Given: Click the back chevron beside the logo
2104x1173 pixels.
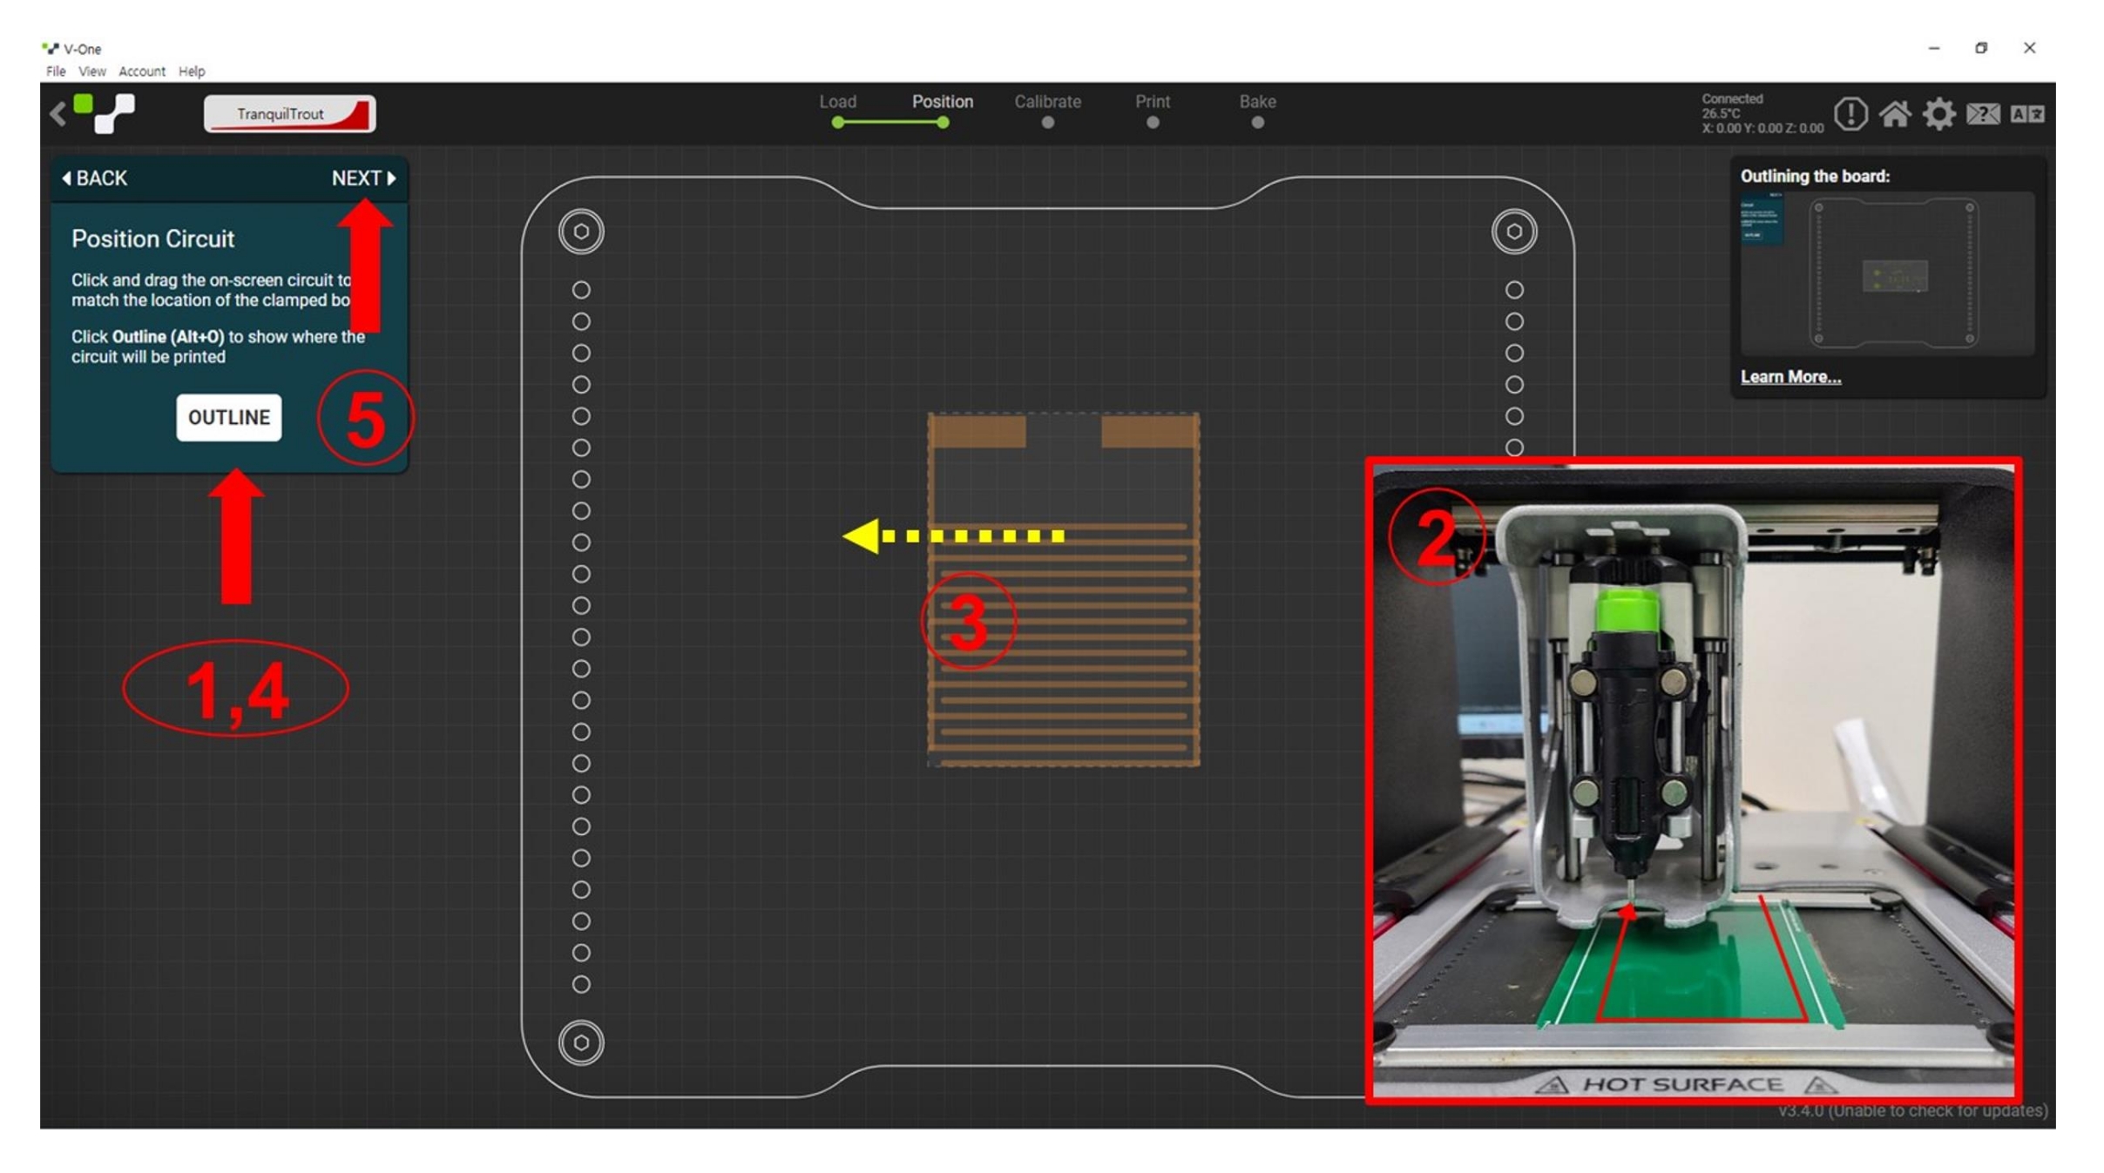Looking at the screenshot, I should [x=58, y=114].
